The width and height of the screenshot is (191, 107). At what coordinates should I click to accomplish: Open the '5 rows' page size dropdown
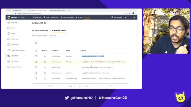coord(88,86)
